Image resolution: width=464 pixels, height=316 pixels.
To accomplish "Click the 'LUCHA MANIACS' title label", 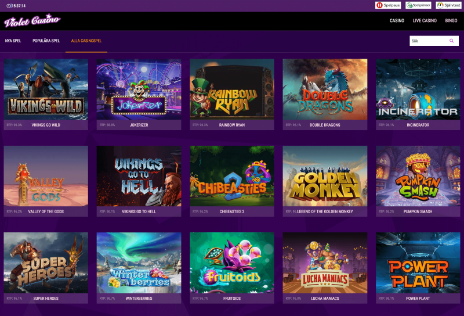I will tap(325, 299).
